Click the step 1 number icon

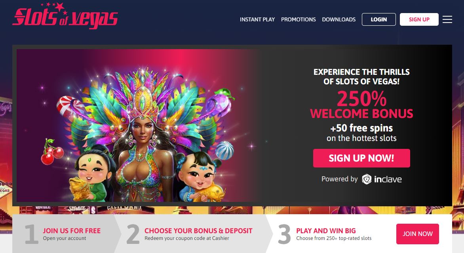pyautogui.click(x=32, y=234)
